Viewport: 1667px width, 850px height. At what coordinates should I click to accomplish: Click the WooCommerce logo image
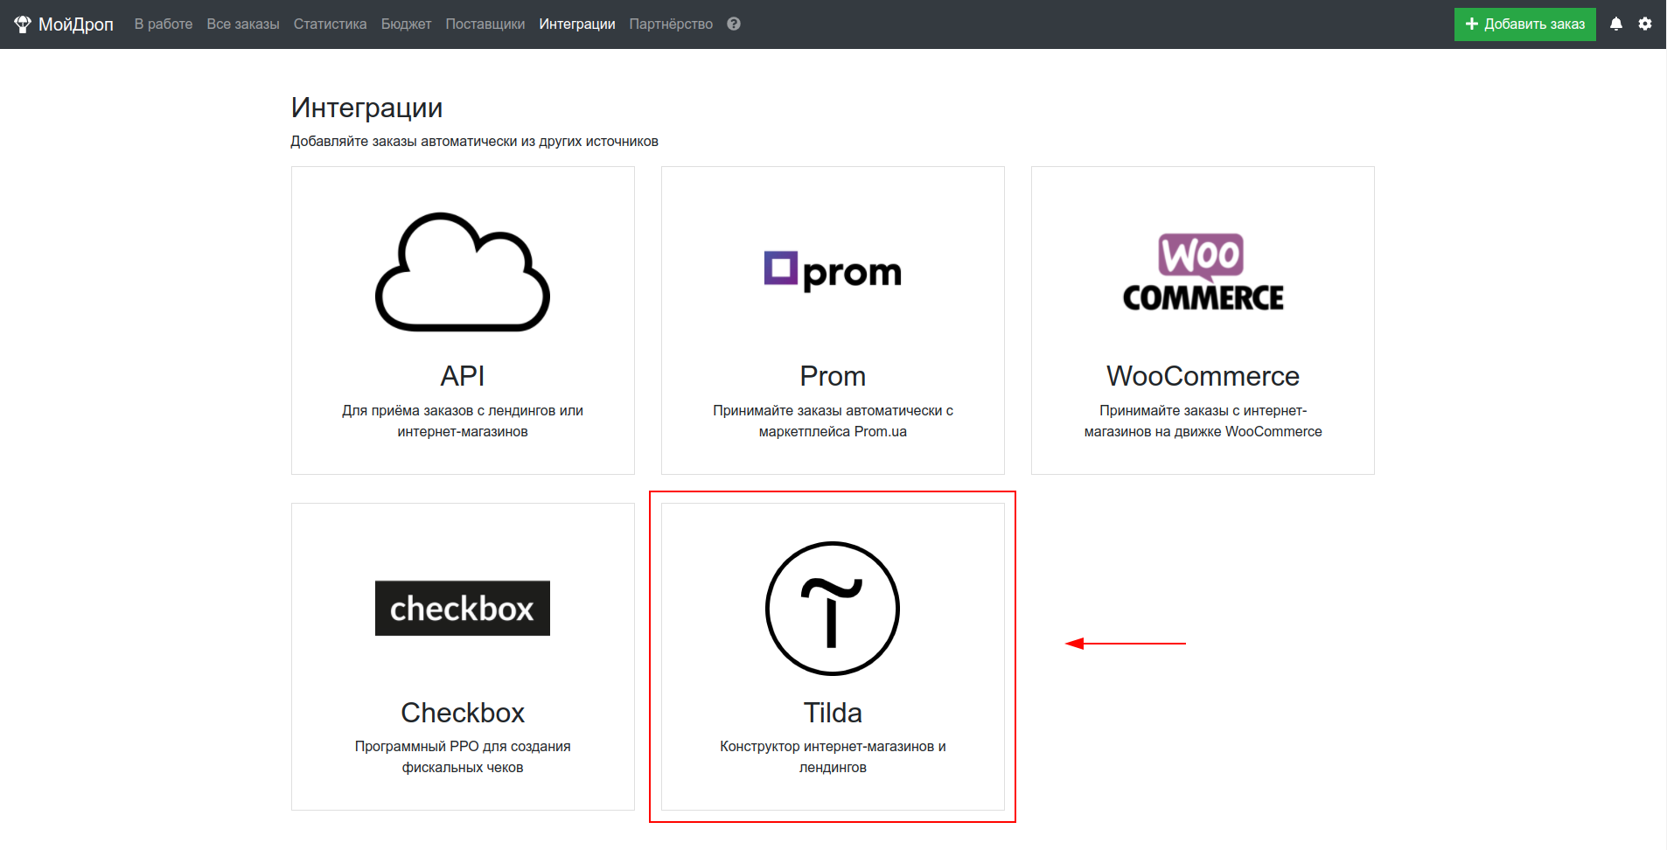pos(1203,272)
